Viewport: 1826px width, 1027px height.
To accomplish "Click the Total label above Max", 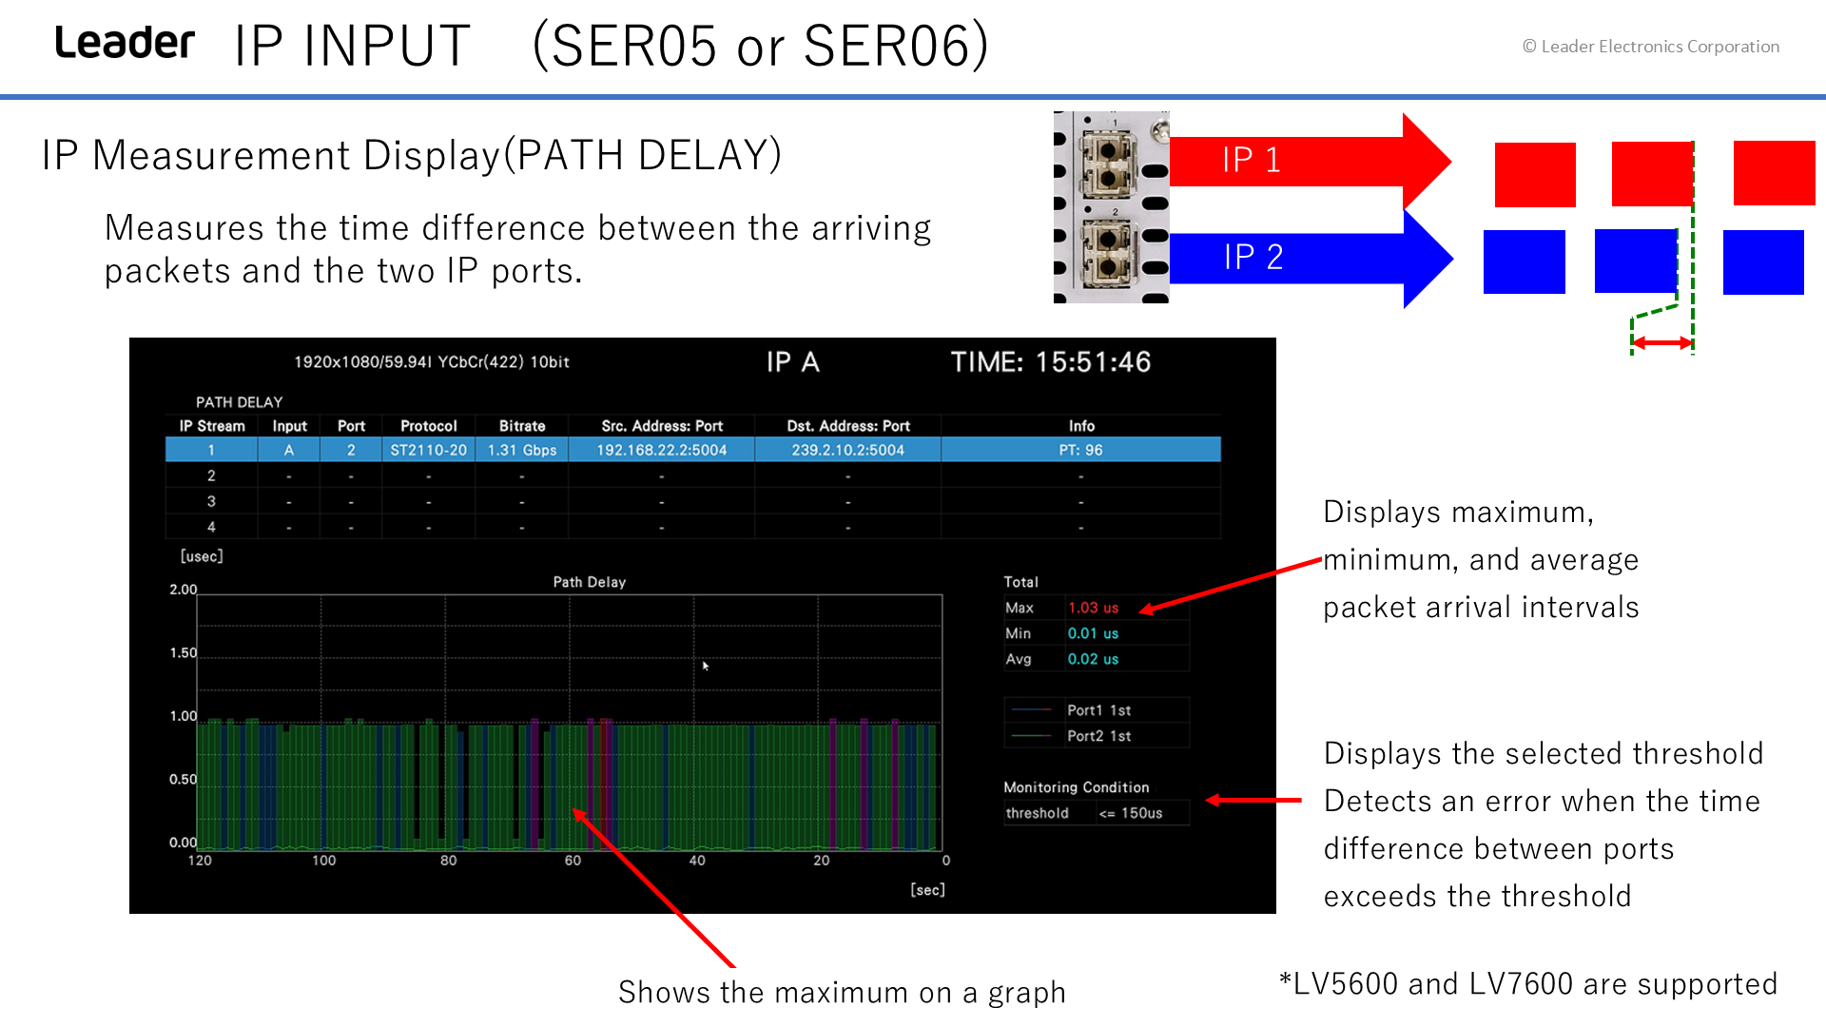I will click(1020, 582).
